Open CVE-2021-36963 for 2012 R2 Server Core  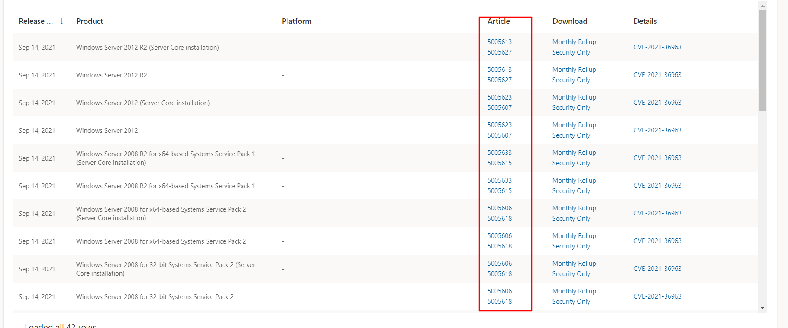[657, 47]
